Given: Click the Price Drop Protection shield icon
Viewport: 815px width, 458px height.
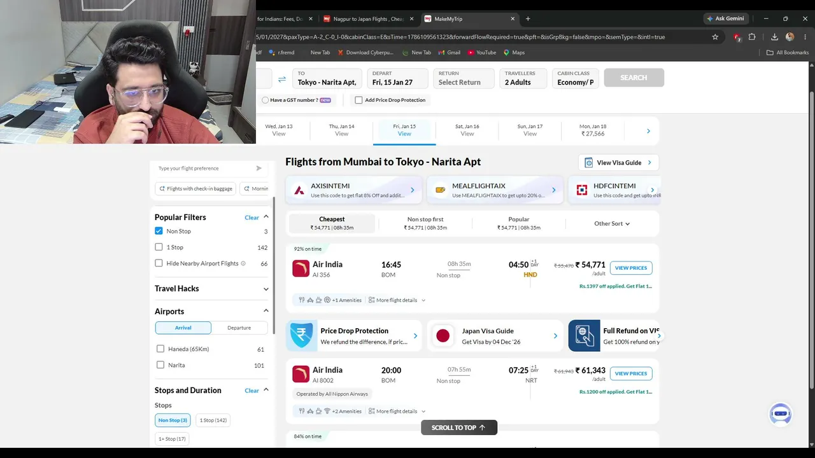Looking at the screenshot, I should point(301,335).
